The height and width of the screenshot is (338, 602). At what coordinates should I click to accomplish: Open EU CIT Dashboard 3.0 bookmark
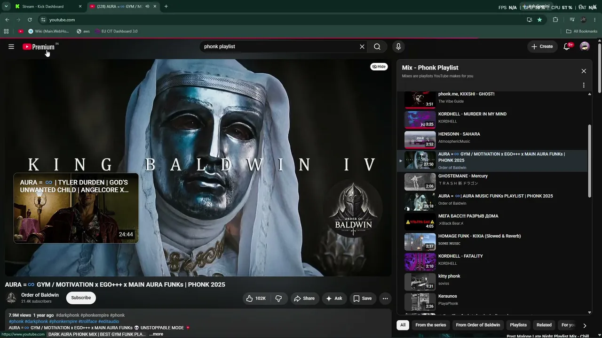[116, 31]
